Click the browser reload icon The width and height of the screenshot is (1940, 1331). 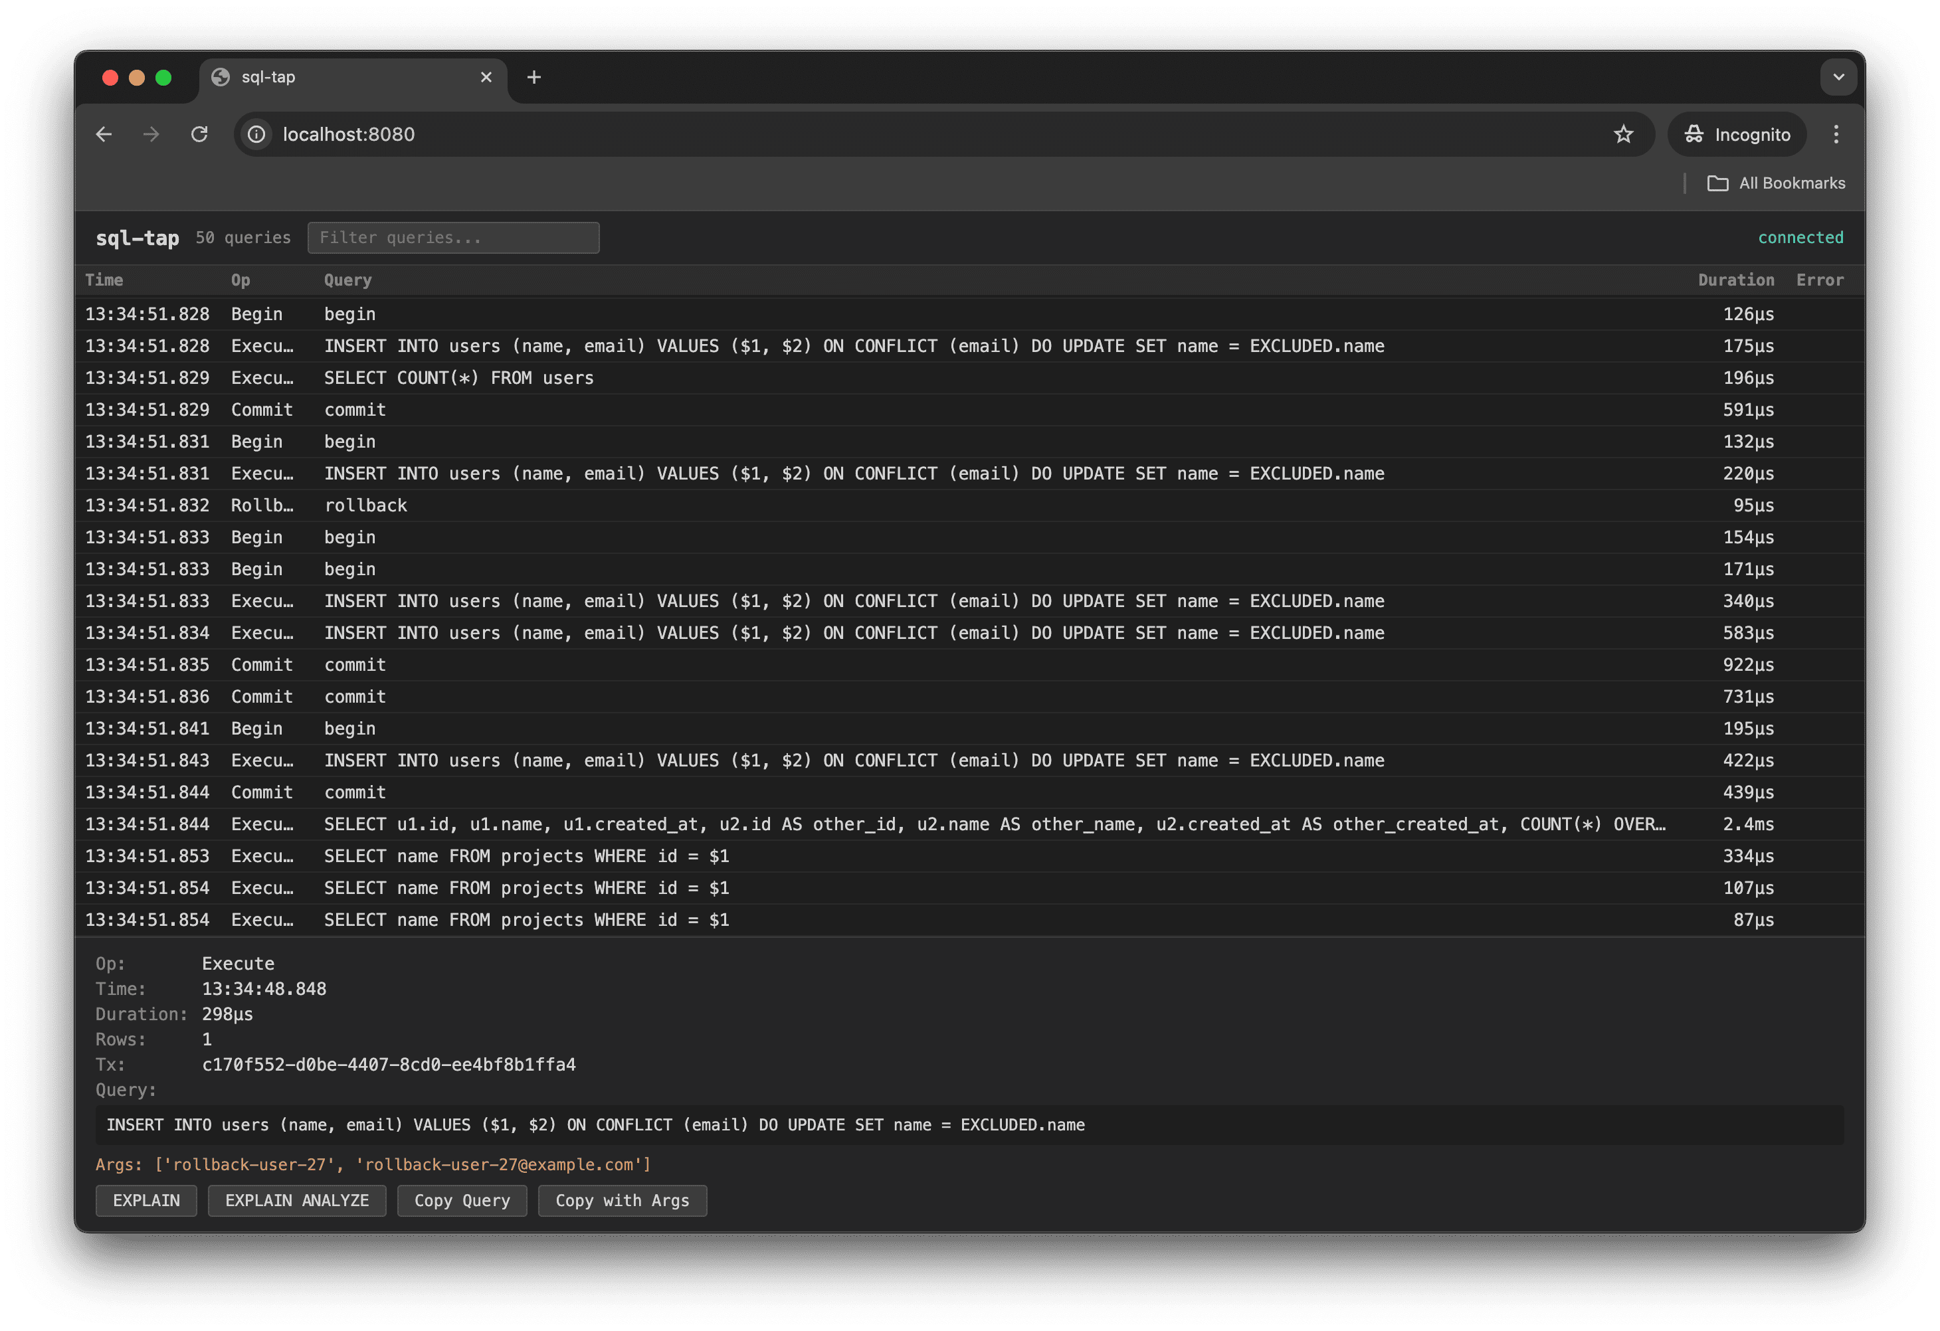[x=199, y=133]
